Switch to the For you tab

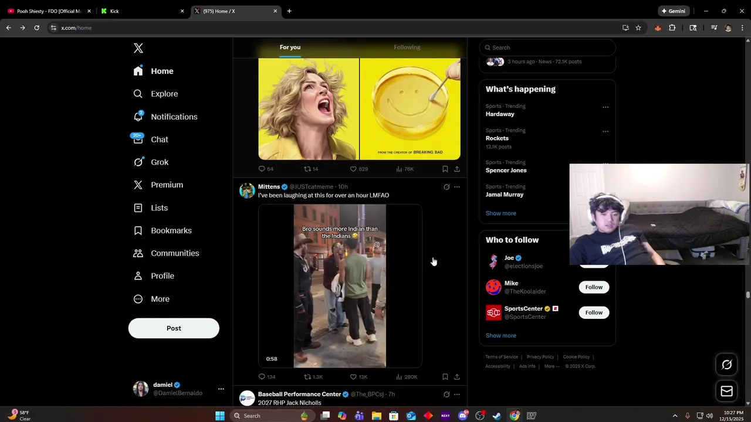(290, 47)
